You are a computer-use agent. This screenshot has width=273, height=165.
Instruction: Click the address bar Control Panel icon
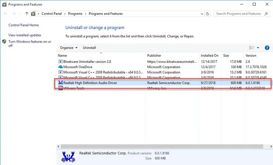33,14
